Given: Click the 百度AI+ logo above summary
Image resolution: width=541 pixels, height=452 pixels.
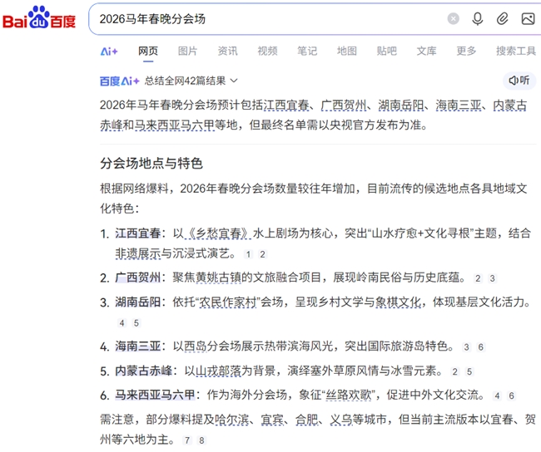Looking at the screenshot, I should pyautogui.click(x=119, y=81).
